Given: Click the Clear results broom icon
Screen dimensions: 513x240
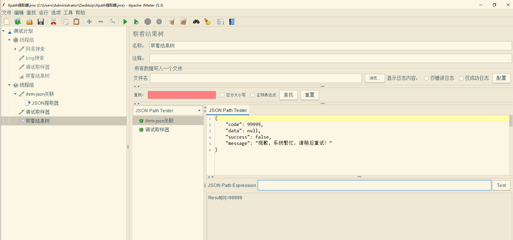Looking at the screenshot, I should (172, 22).
